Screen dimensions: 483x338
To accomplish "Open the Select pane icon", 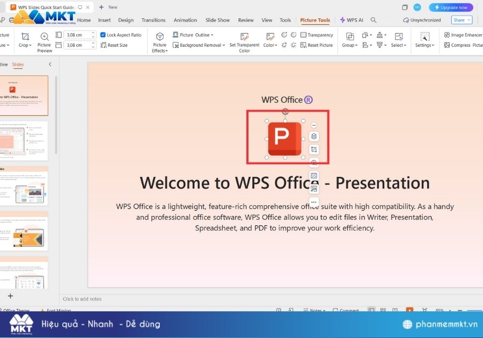I will tap(399, 36).
